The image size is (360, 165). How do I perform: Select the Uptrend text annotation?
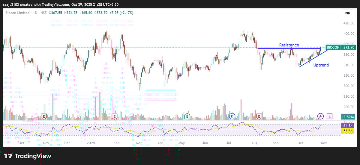[x=321, y=65]
